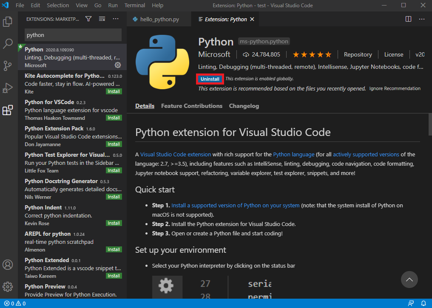This screenshot has width=432, height=308.
Task: Select the Changelog tab
Action: (244, 106)
